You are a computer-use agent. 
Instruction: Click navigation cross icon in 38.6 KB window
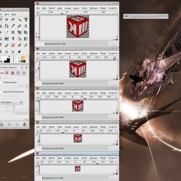[117, 113]
